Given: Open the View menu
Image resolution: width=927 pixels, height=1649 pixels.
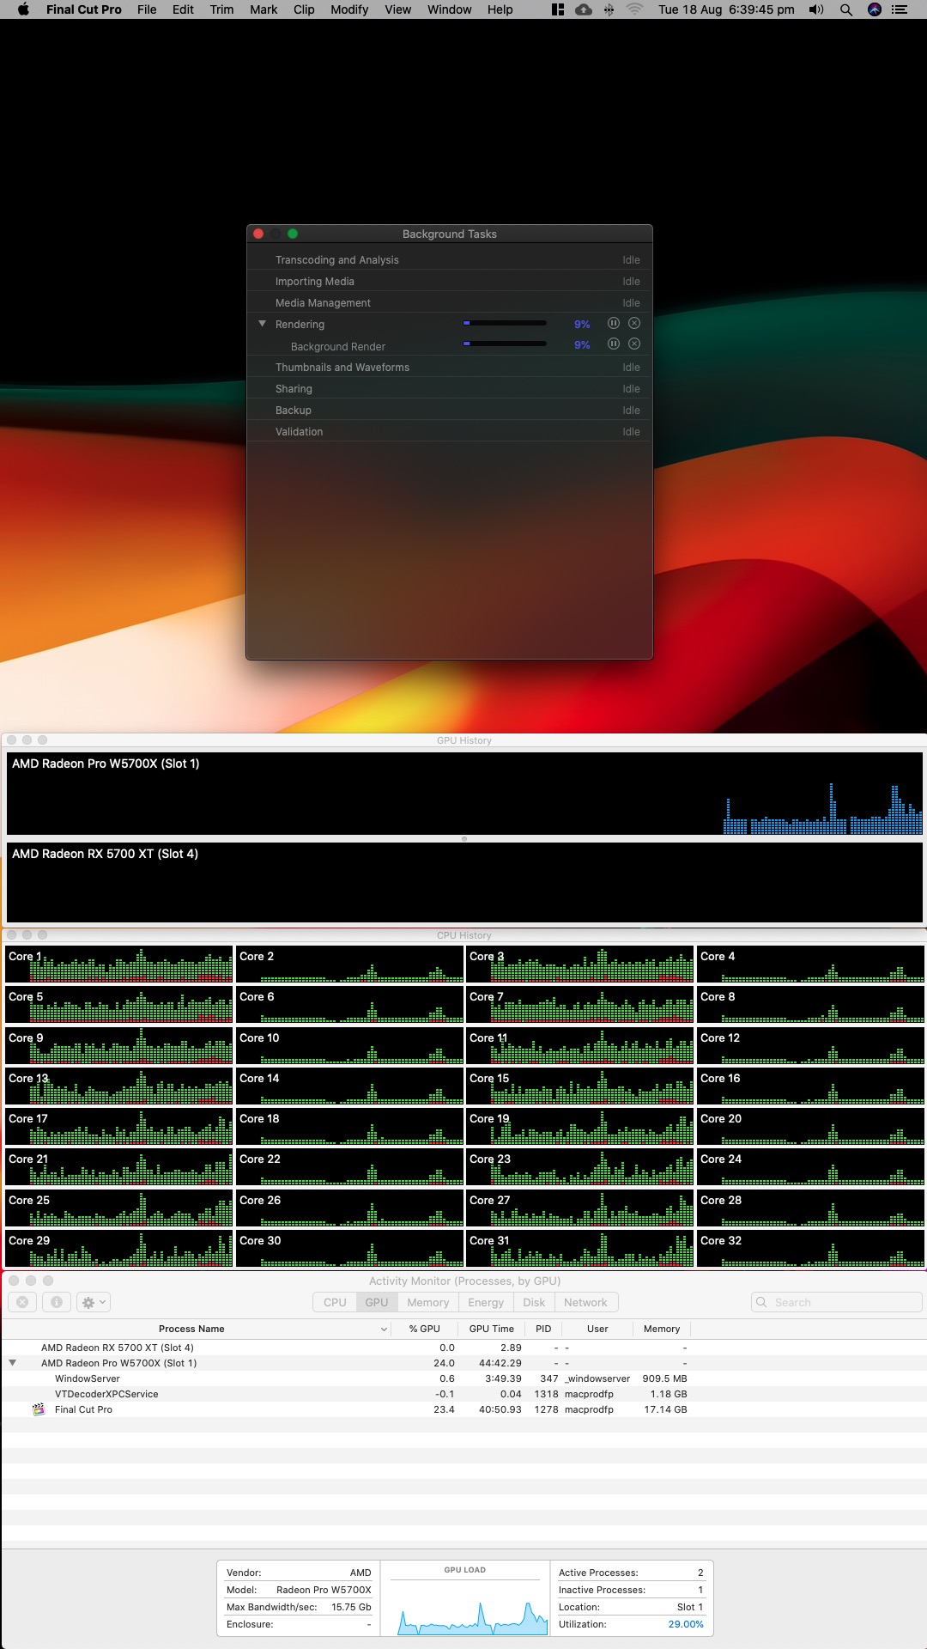Looking at the screenshot, I should 398,9.
